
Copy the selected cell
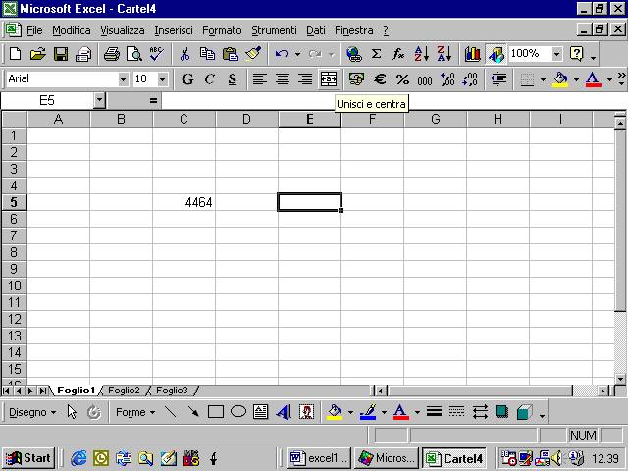207,54
